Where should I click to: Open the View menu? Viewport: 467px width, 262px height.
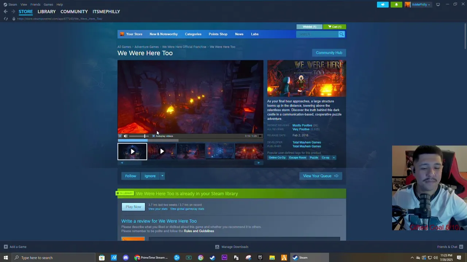click(x=24, y=4)
